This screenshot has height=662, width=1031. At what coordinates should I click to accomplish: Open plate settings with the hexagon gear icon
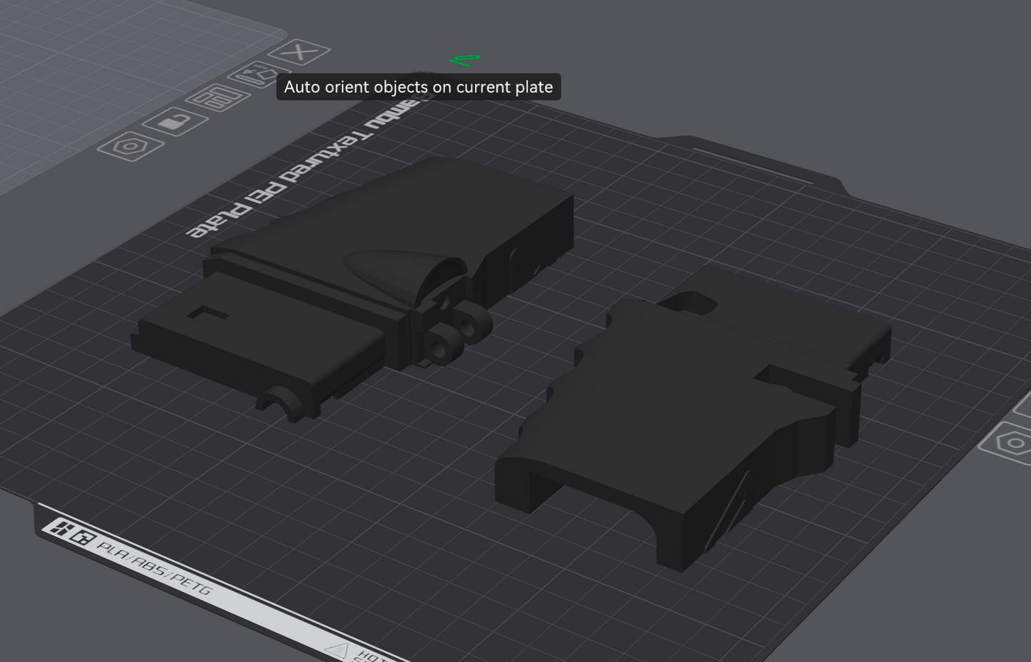click(130, 148)
